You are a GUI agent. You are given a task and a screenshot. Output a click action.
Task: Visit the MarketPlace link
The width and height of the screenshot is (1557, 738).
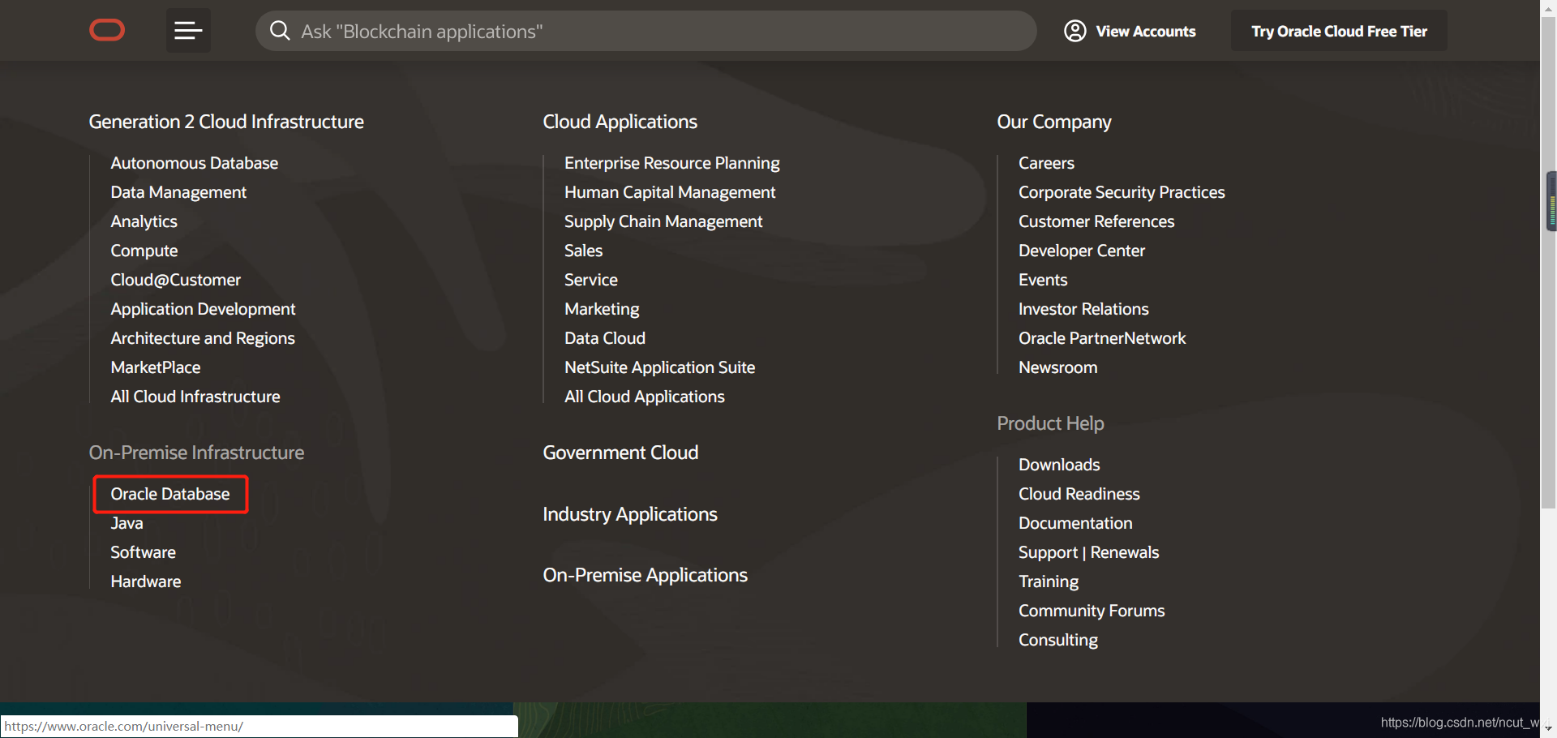156,367
